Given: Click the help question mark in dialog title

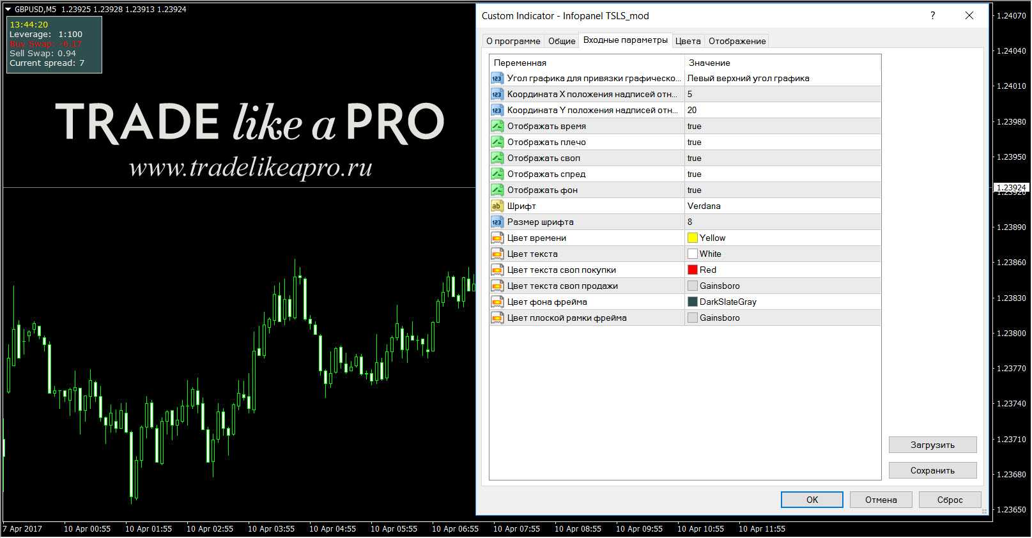Looking at the screenshot, I should tap(932, 16).
